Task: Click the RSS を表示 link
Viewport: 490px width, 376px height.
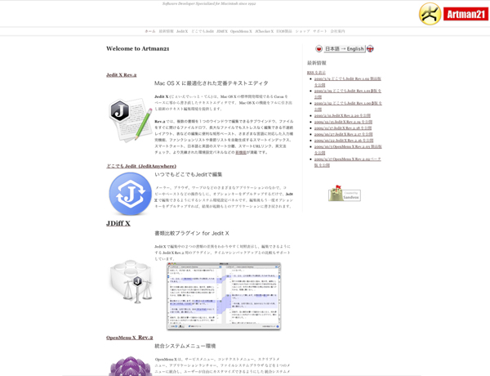Action: (316, 72)
